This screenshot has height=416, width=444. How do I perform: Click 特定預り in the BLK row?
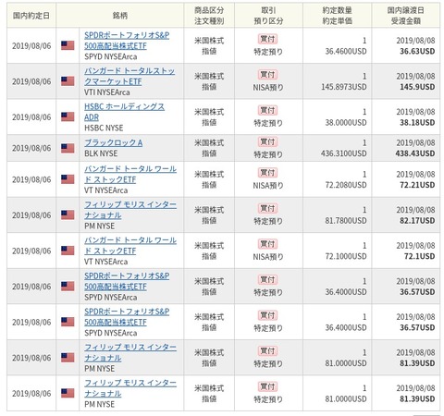pyautogui.click(x=268, y=154)
